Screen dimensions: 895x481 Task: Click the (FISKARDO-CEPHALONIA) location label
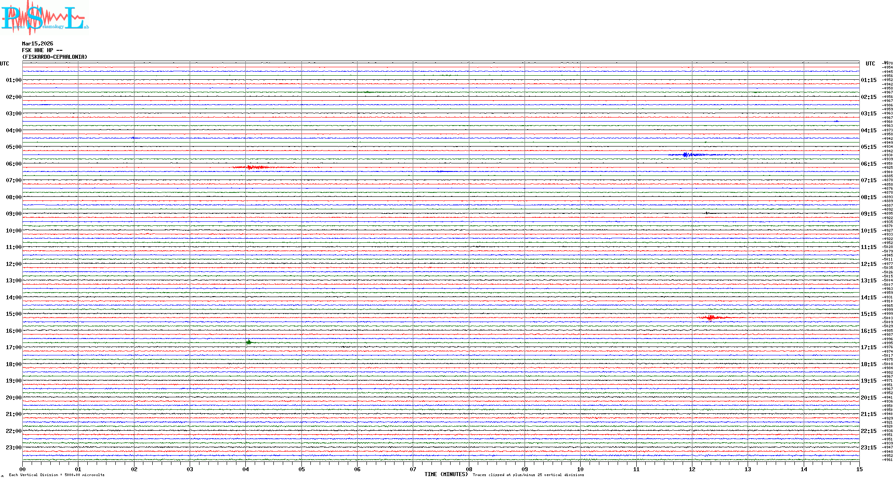(54, 57)
